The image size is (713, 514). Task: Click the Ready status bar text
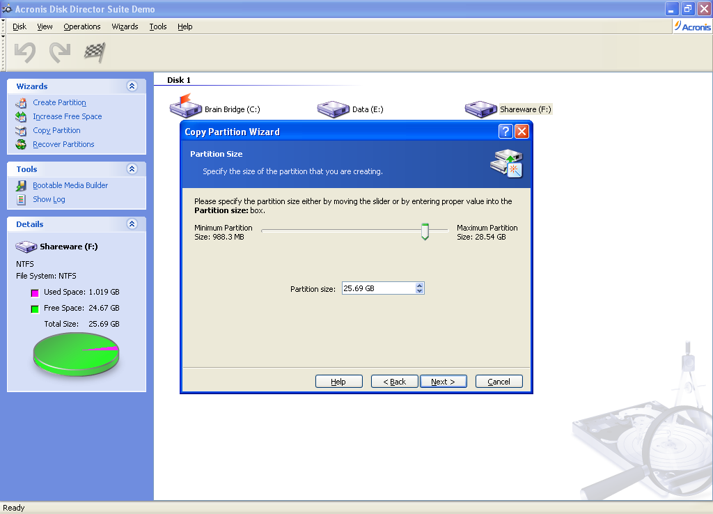pyautogui.click(x=14, y=508)
